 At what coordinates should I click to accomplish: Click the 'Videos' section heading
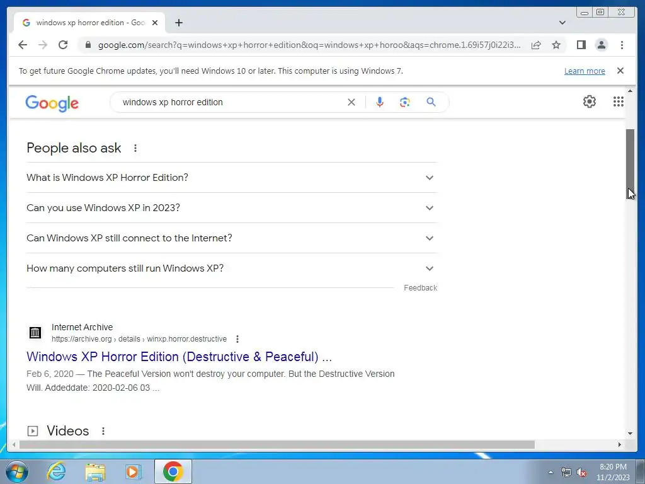tap(68, 431)
